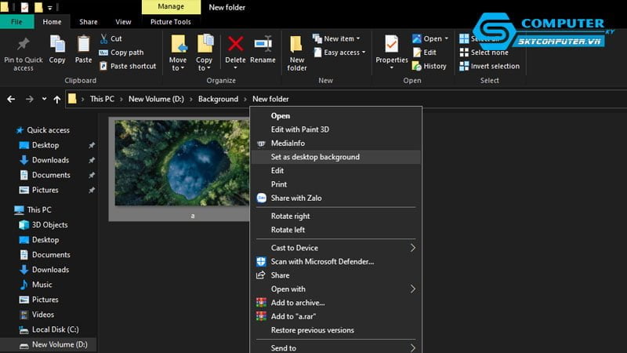
Task: Click the Paste shortcut command
Action: (128, 66)
